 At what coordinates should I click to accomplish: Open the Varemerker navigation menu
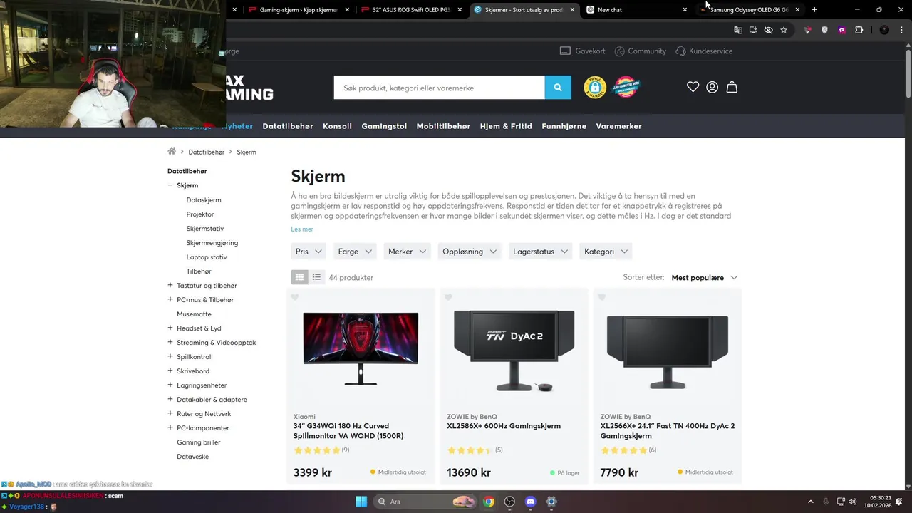pos(618,126)
